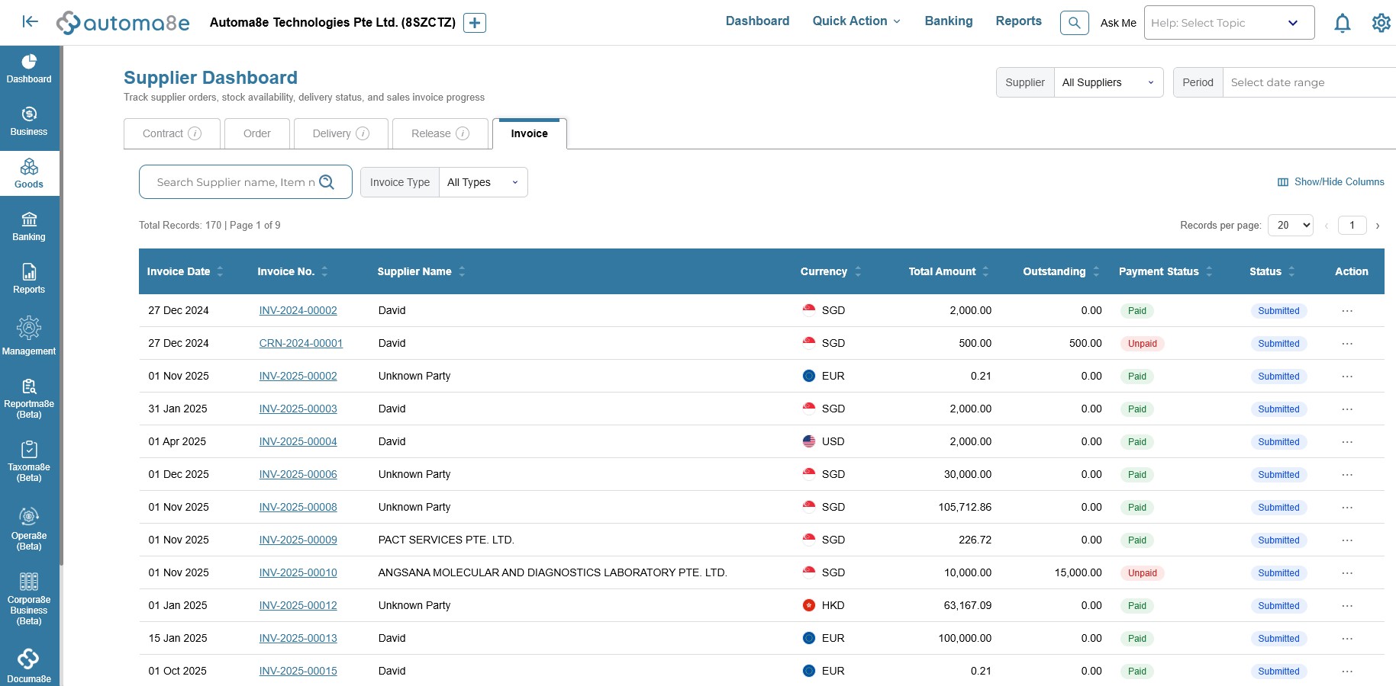Click the page number input box
This screenshot has height=686, width=1396.
(x=1352, y=225)
